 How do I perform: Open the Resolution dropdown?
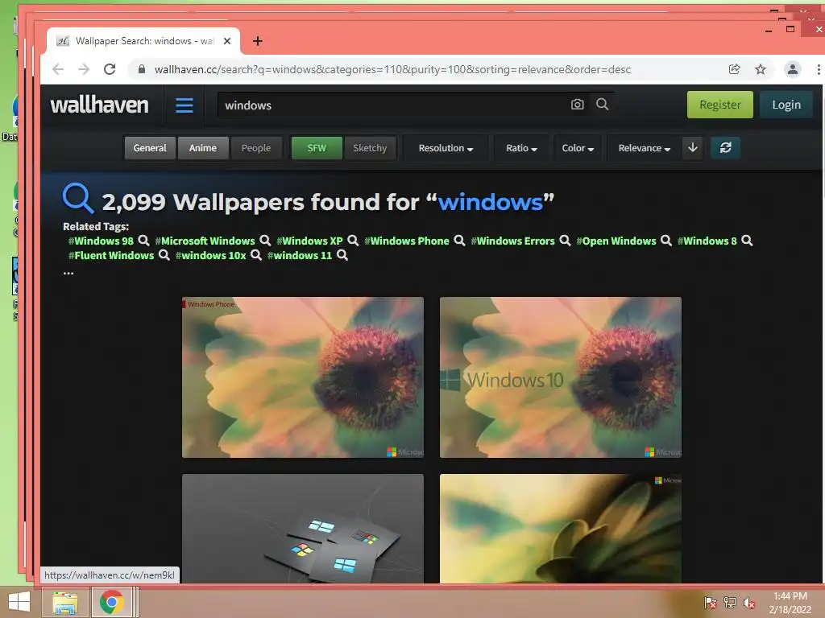coord(446,148)
